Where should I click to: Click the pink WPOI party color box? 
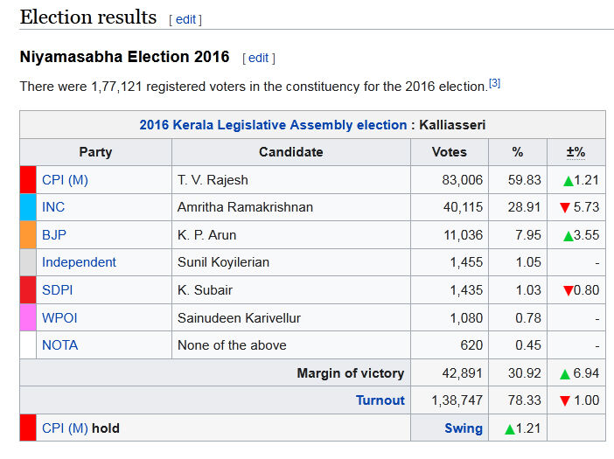[28, 317]
